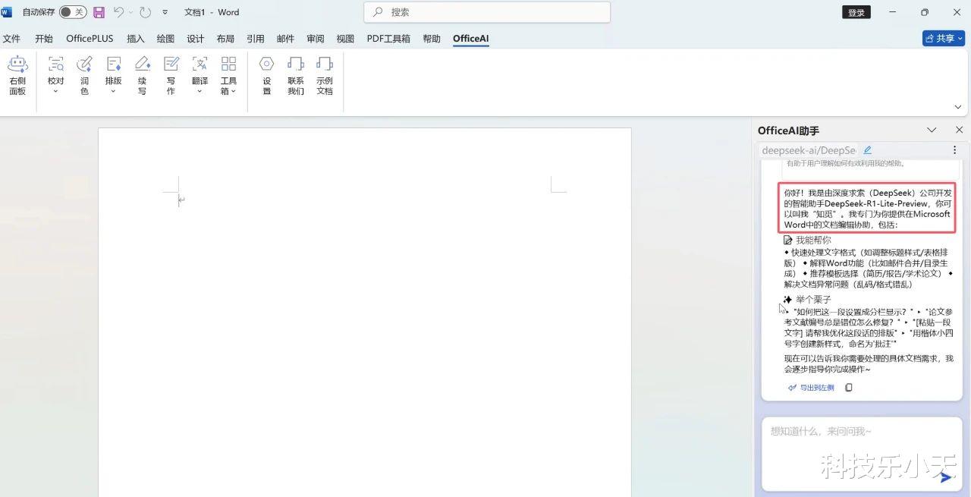Open the 共享 share dropdown button
971x497 pixels.
(944, 38)
